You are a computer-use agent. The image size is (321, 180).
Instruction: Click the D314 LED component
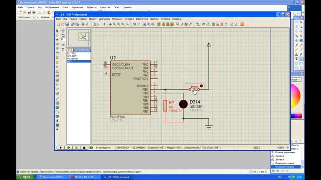[183, 104]
